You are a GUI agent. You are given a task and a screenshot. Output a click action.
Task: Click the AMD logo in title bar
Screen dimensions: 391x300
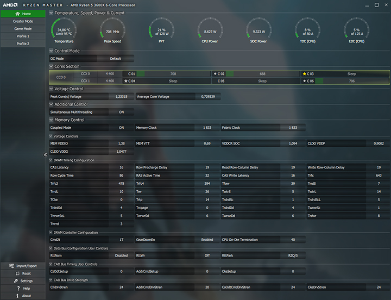[10, 5]
